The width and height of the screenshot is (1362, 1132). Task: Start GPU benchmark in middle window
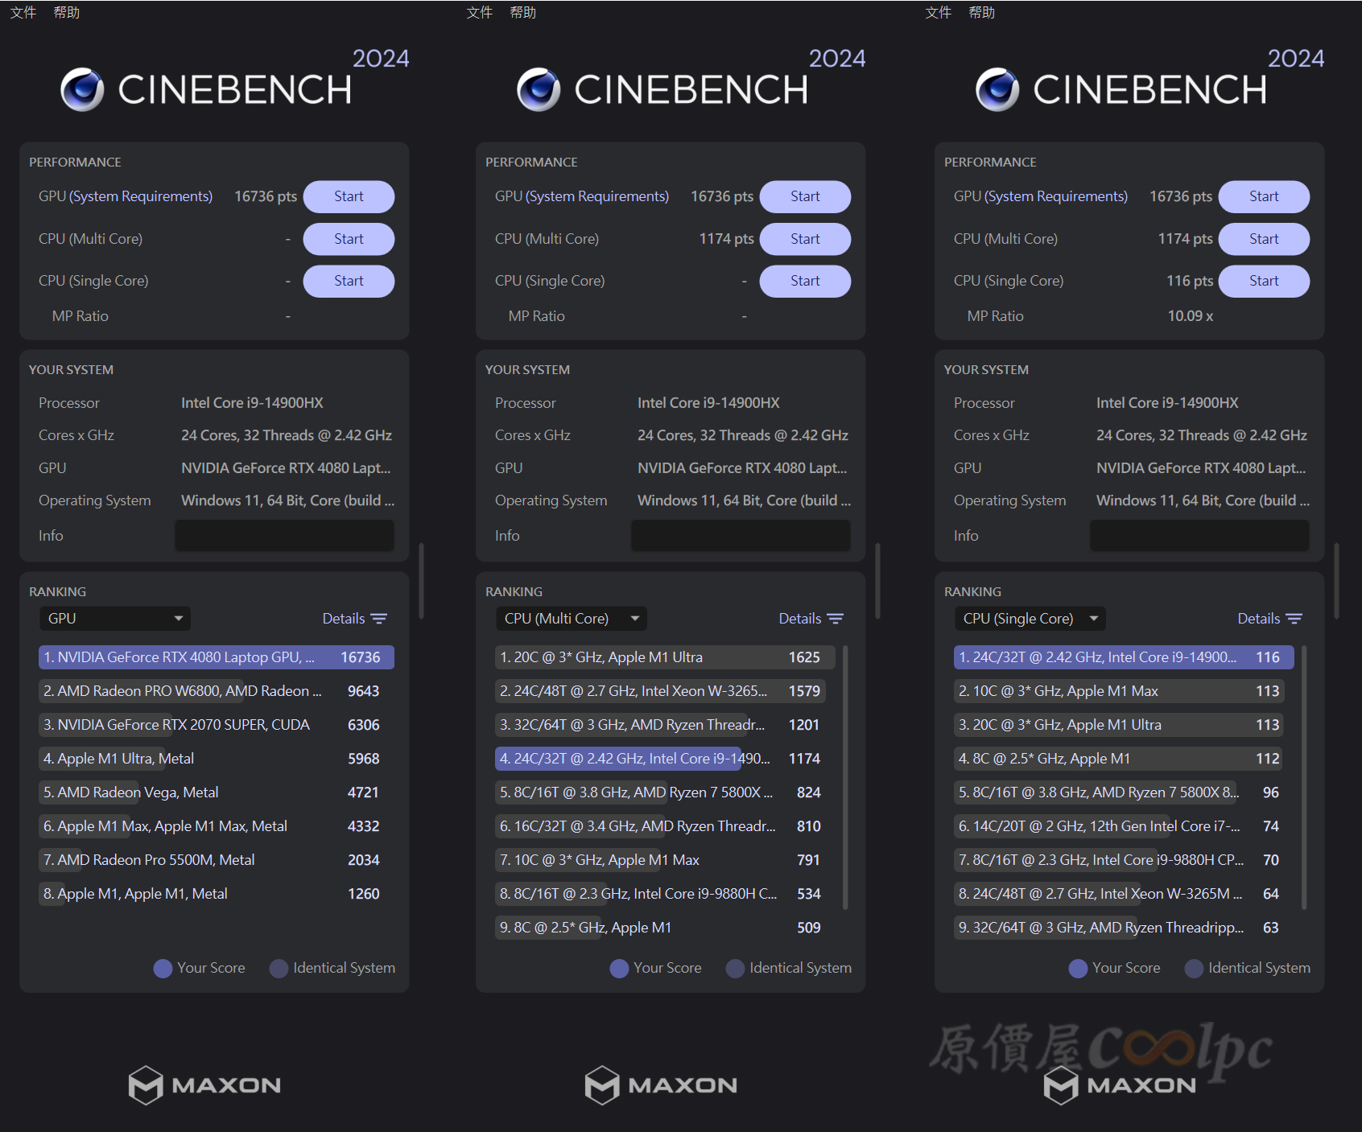[x=805, y=196]
